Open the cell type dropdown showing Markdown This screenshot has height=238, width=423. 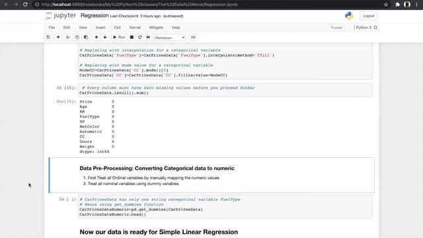pos(170,38)
